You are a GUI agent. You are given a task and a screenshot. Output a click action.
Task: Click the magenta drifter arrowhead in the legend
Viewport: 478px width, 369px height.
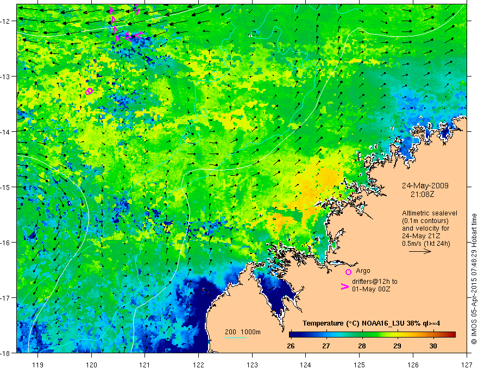(x=345, y=287)
